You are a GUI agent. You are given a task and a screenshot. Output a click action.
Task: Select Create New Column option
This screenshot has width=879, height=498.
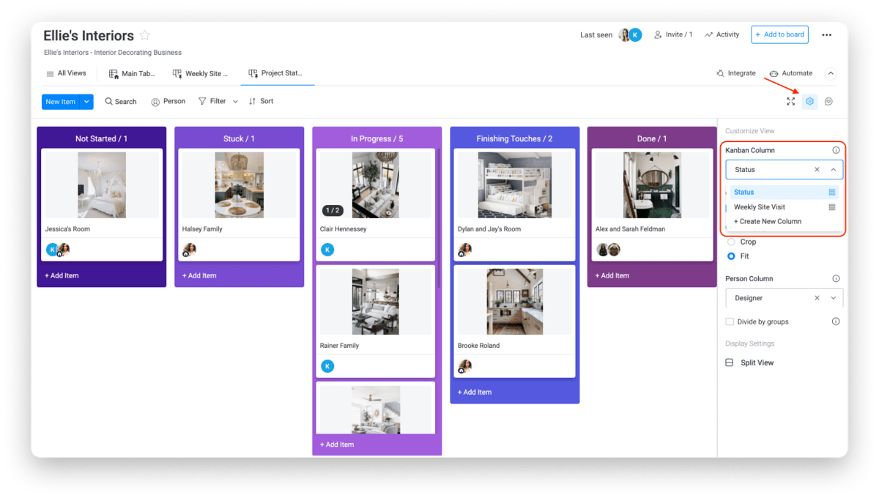click(768, 221)
